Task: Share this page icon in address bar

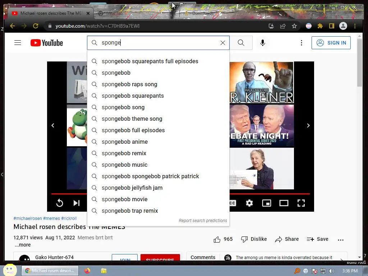Action: pyautogui.click(x=283, y=26)
